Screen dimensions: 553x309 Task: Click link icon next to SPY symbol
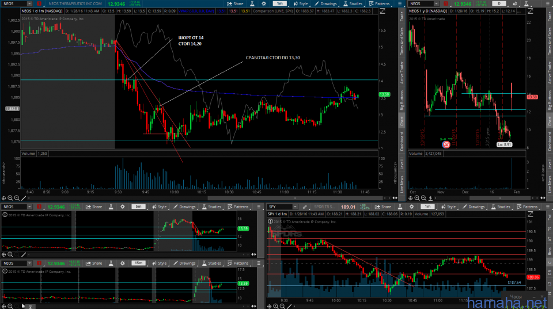tap(305, 207)
